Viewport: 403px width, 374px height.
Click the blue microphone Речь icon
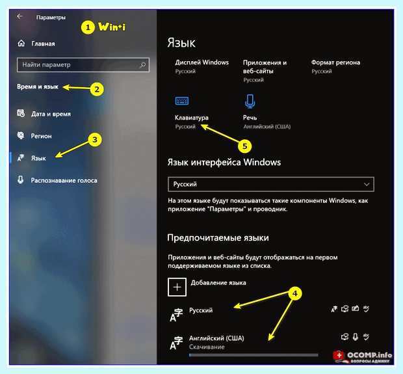[x=250, y=101]
